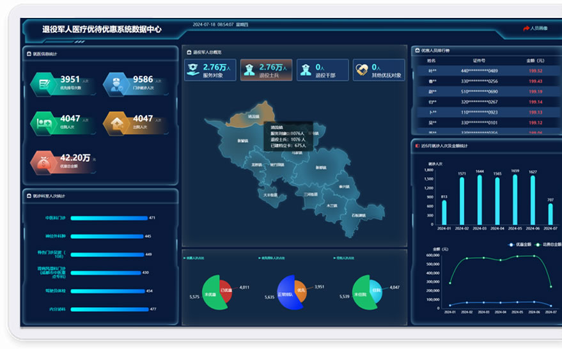
Task: Select the 退役士兵 stat card
Action: 265,70
